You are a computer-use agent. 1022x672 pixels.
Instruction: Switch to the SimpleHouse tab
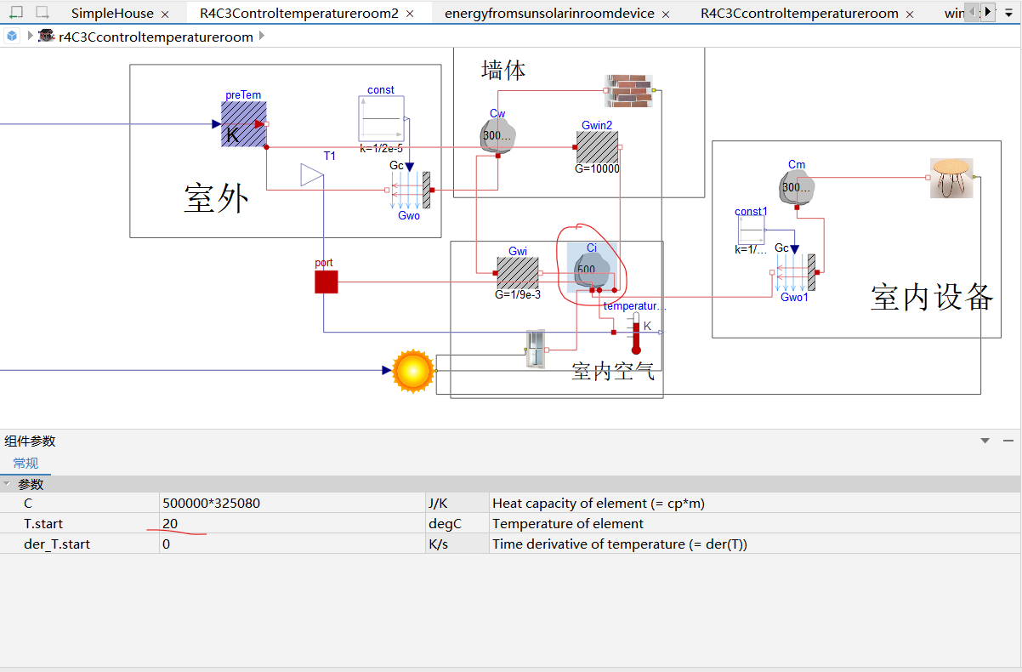(112, 14)
